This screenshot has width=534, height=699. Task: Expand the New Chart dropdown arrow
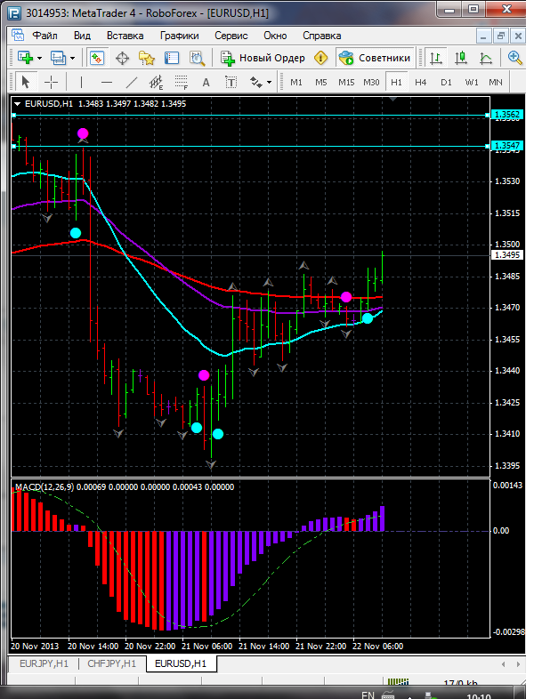40,59
